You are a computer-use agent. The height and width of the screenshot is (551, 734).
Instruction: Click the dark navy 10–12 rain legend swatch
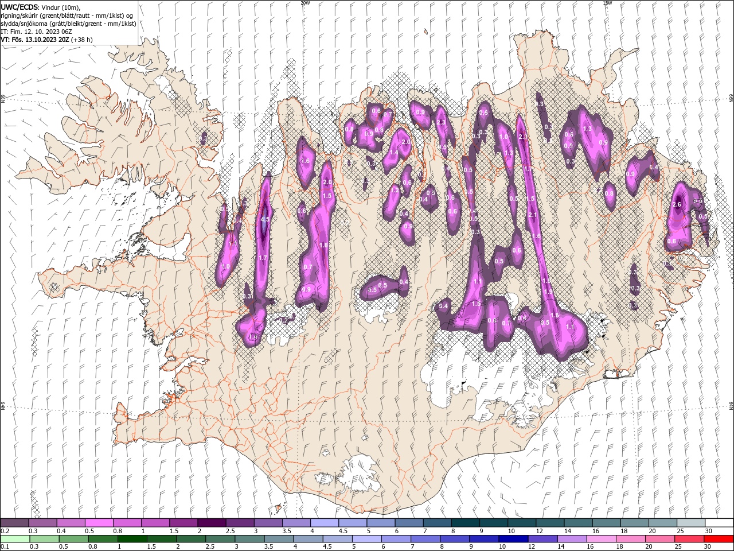tap(514, 539)
